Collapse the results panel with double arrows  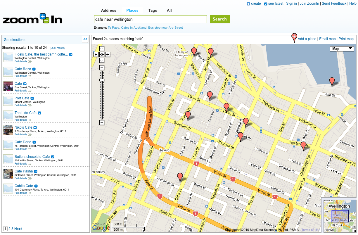[85, 39]
